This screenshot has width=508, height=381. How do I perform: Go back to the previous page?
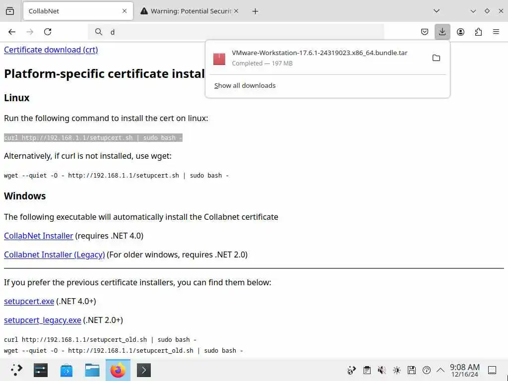click(12, 32)
